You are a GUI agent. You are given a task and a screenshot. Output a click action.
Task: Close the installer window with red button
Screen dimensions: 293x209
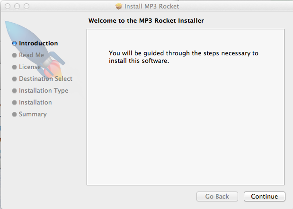[8, 6]
